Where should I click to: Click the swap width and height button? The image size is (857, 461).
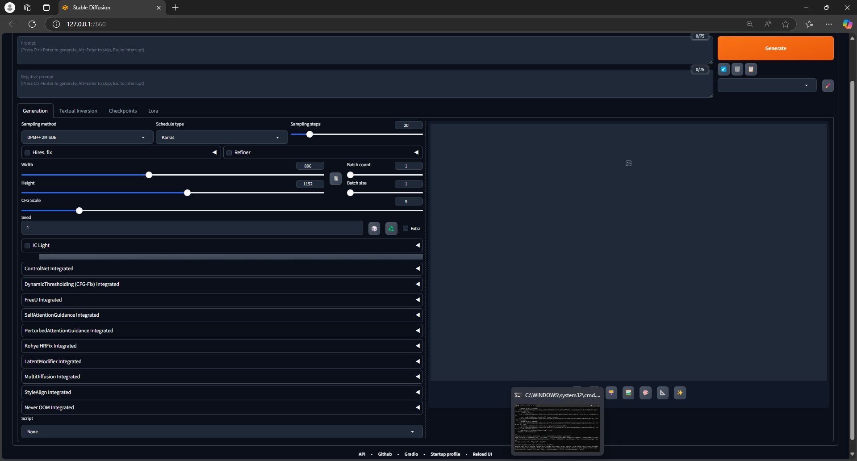[336, 179]
